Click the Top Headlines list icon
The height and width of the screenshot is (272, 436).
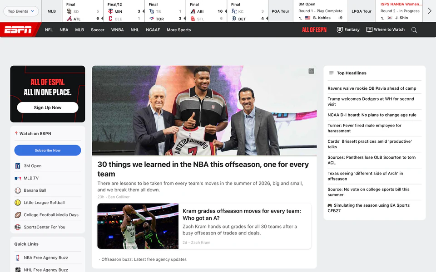point(331,73)
